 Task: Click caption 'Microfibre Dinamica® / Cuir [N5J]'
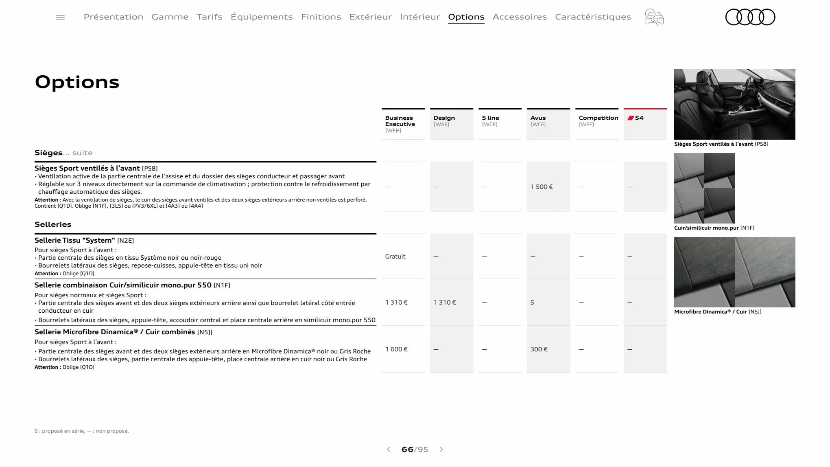pyautogui.click(x=718, y=312)
